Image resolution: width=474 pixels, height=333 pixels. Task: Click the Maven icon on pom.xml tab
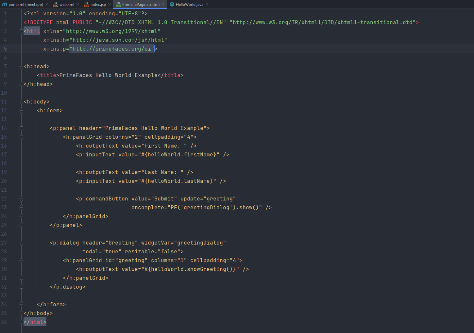(x=5, y=4)
